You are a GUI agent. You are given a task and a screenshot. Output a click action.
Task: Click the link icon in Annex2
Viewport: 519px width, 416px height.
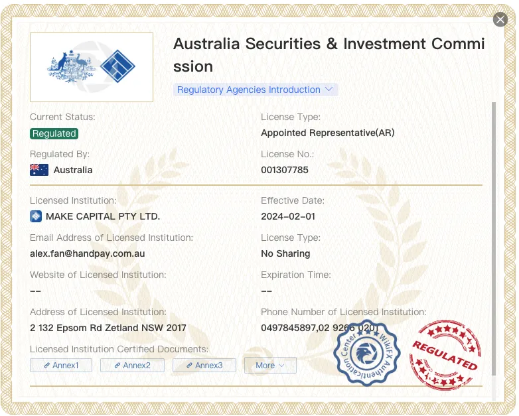117,366
